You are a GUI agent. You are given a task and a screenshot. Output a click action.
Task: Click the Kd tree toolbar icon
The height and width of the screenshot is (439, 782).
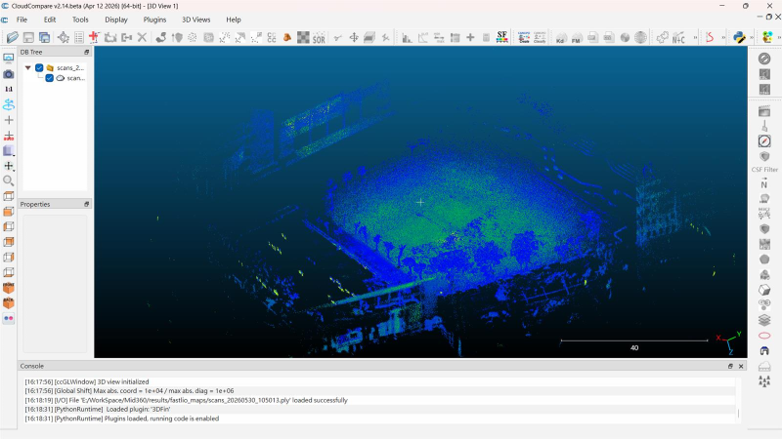point(560,37)
